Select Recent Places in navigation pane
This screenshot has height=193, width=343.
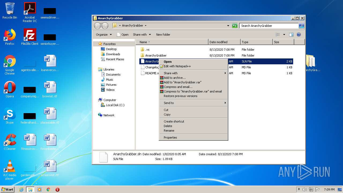[113, 59]
